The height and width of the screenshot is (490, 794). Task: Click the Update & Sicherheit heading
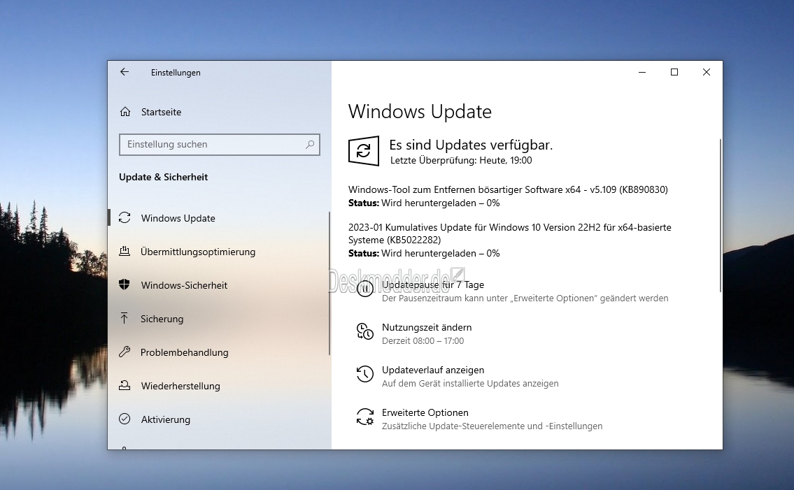[x=163, y=177]
